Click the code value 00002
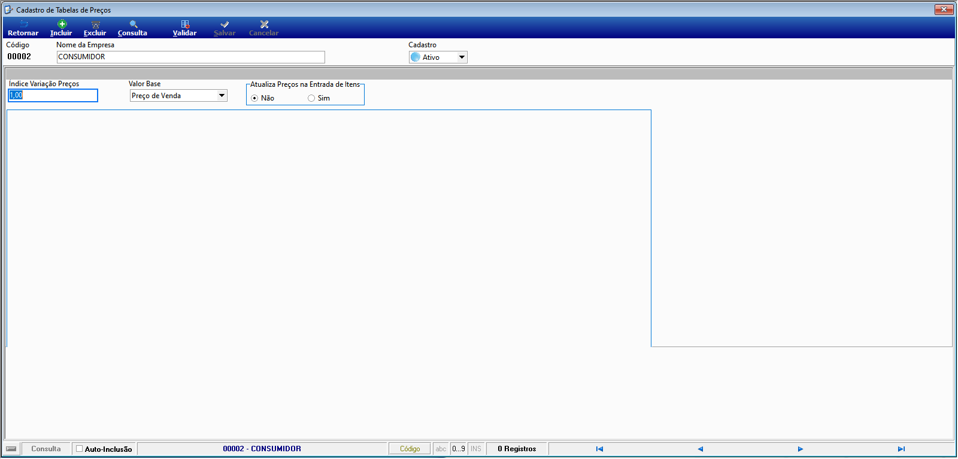The width and height of the screenshot is (958, 459). (x=19, y=56)
